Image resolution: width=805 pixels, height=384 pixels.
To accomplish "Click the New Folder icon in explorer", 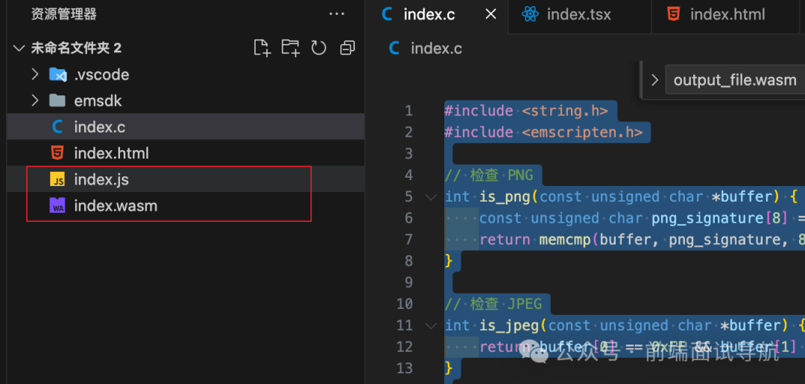I will tap(290, 48).
